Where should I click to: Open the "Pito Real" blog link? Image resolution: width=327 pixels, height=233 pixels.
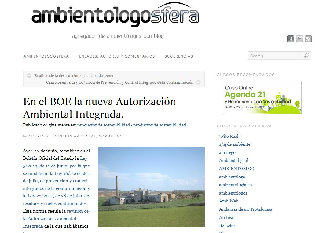pos(230,136)
